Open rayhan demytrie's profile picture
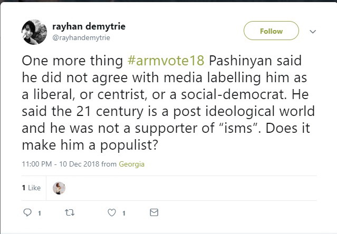337x234 pixels. (34, 32)
